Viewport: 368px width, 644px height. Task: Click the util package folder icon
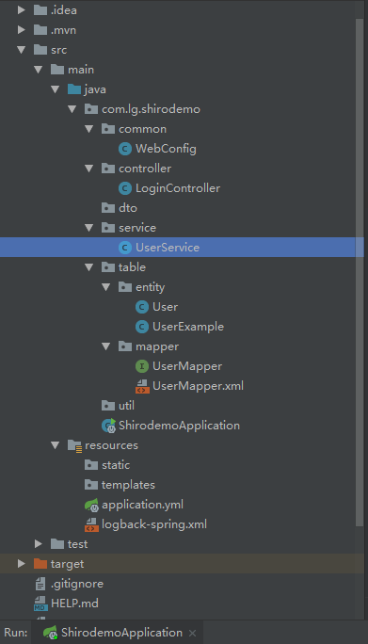[x=108, y=406]
